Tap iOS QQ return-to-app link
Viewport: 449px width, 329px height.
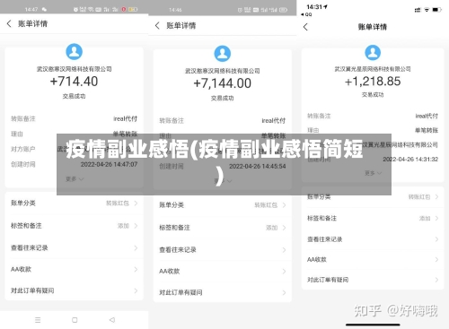pyautogui.click(x=306, y=14)
